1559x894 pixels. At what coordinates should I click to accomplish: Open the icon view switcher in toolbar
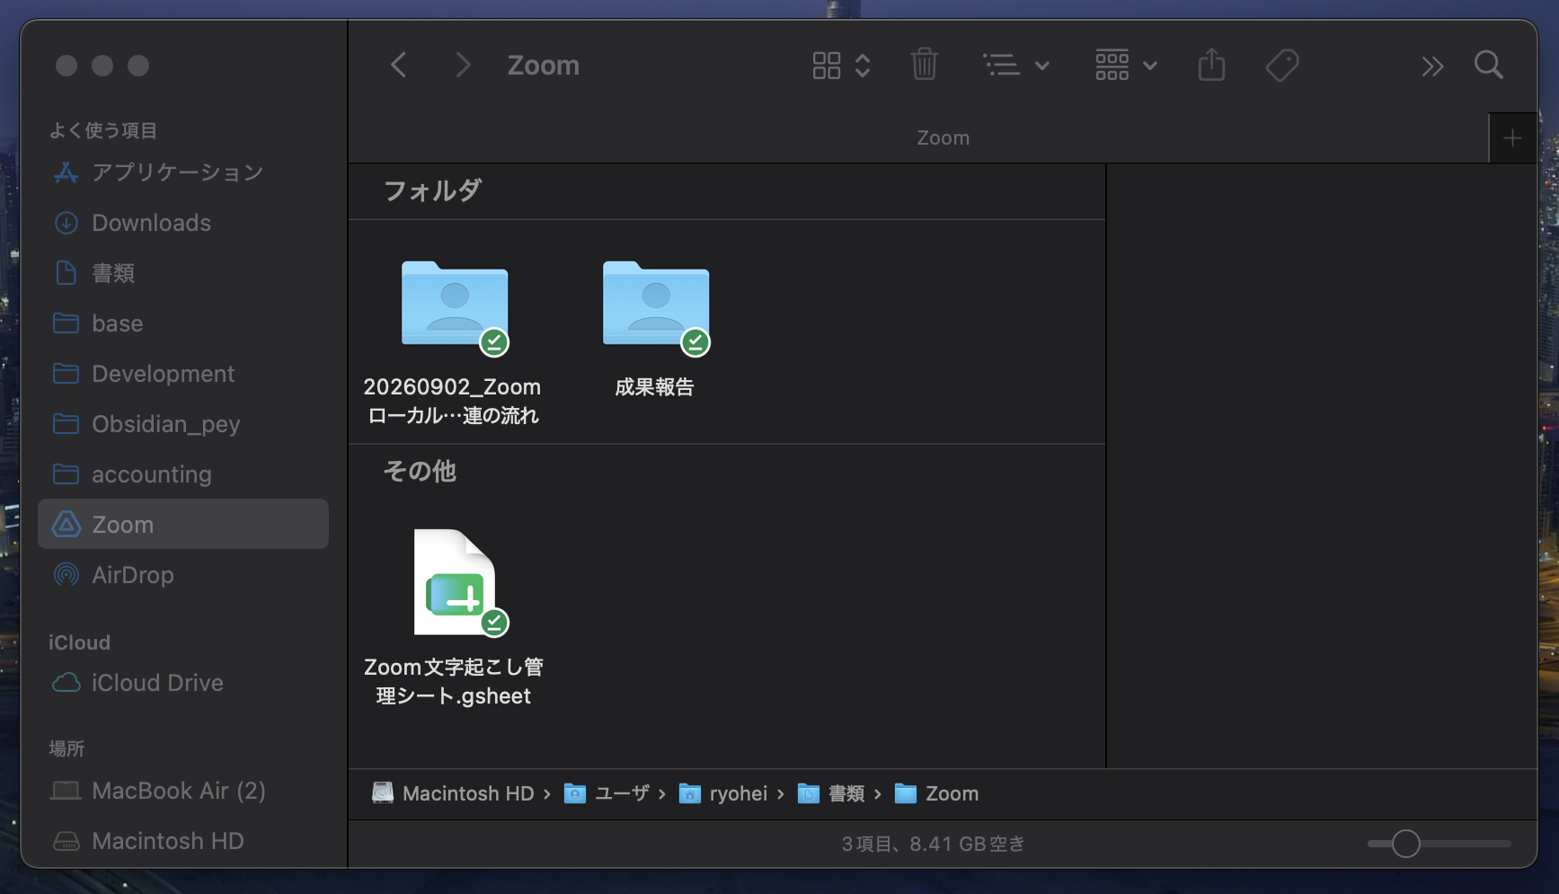(841, 65)
